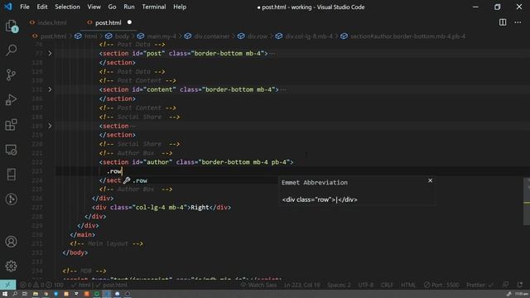Click the div.container breadcrumb item

click(x=212, y=36)
